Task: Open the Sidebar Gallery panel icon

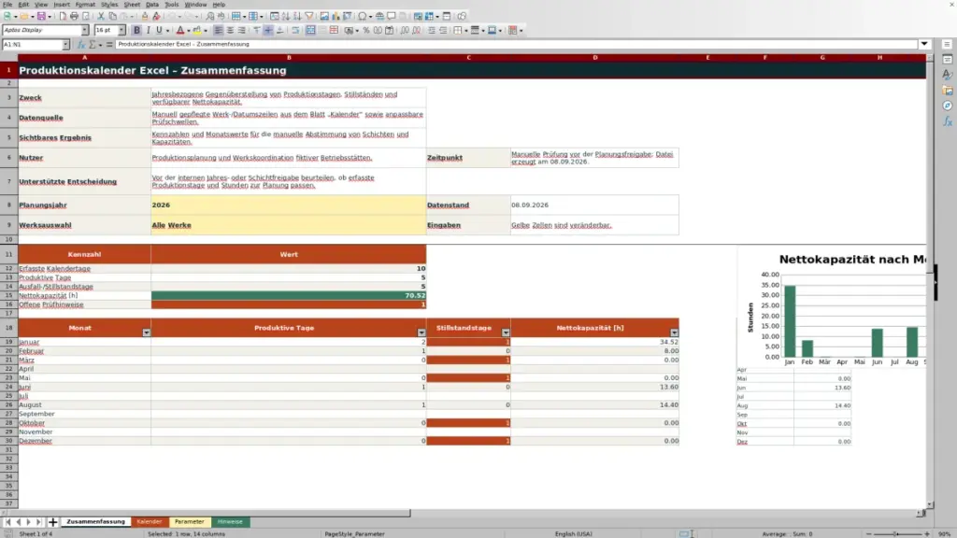Action: tap(948, 91)
